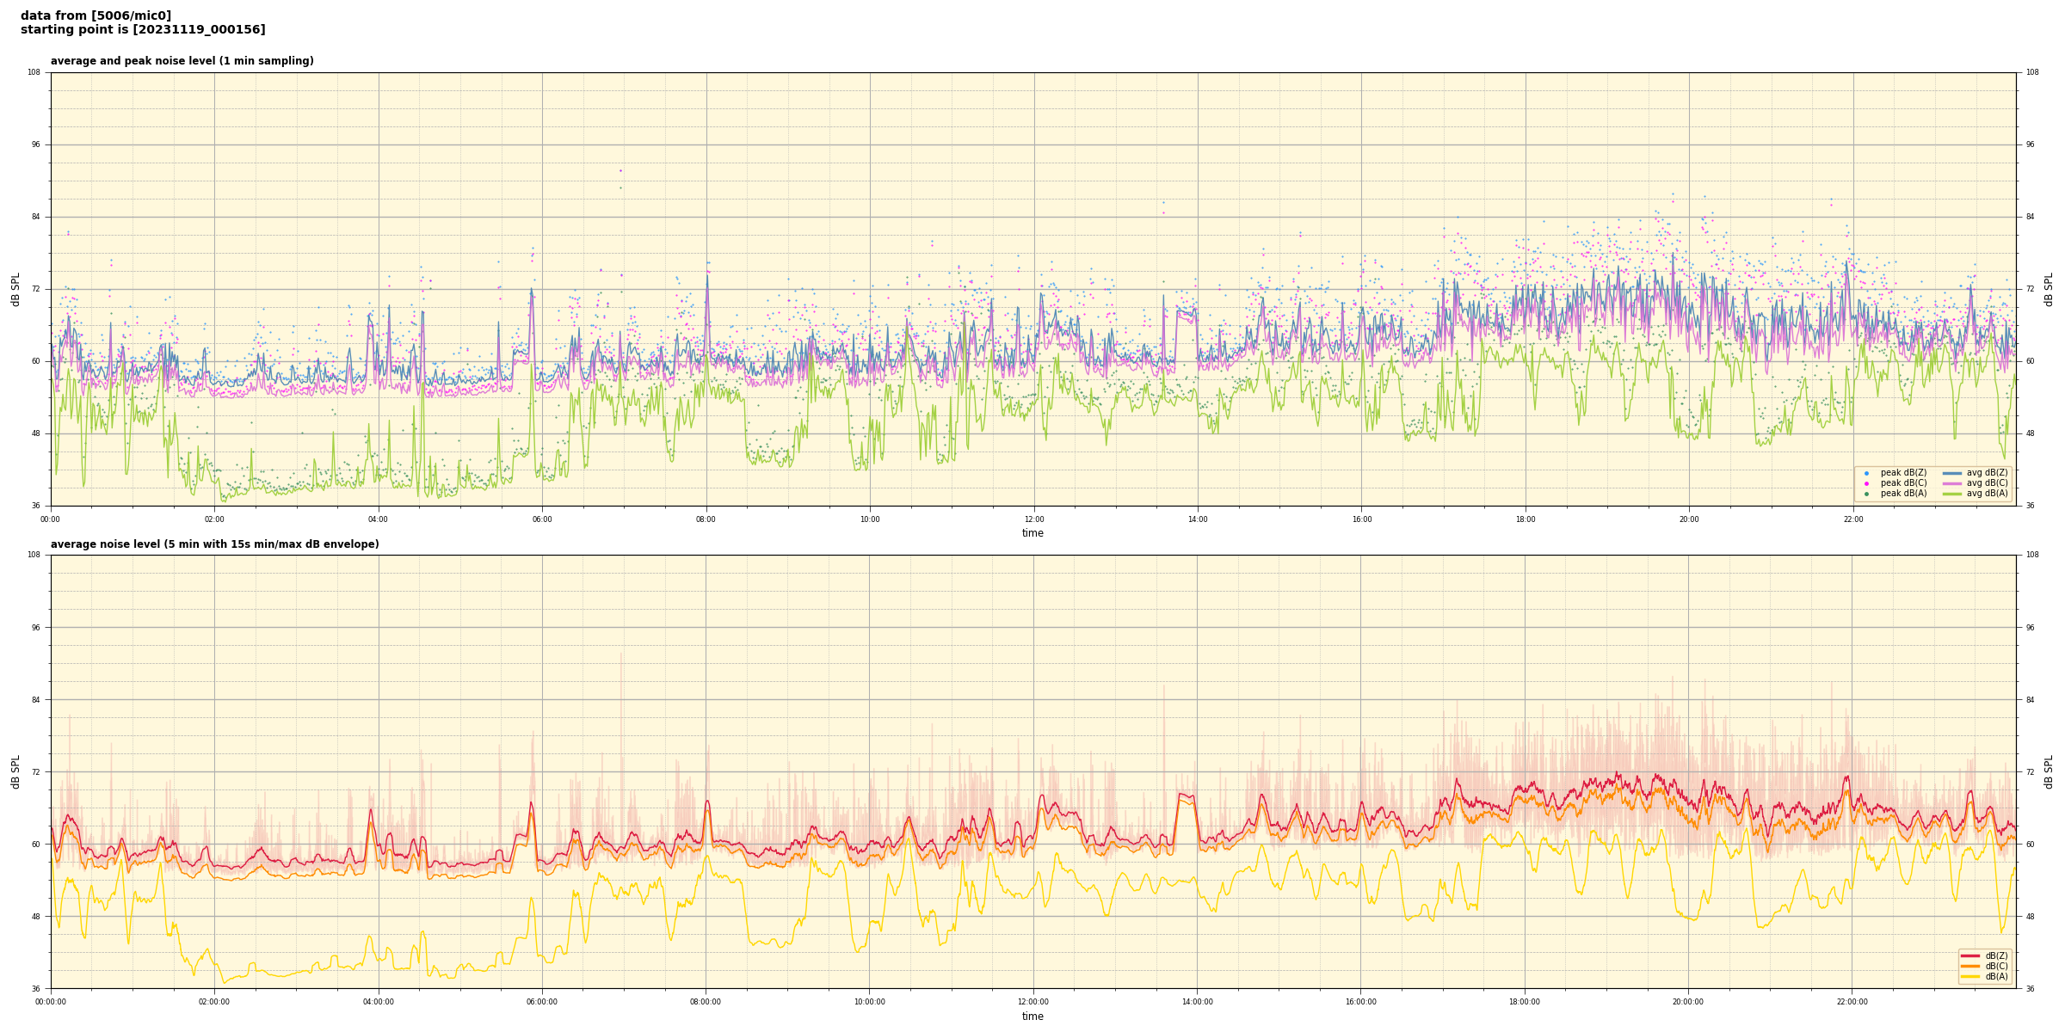The image size is (2065, 1032).
Task: Click the avg dB(A) legend line swatch
Action: click(x=1951, y=494)
